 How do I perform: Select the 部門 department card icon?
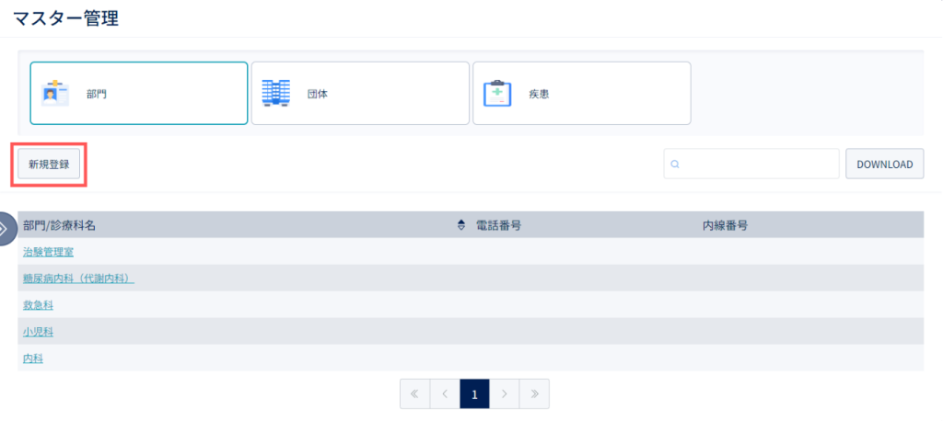(54, 93)
